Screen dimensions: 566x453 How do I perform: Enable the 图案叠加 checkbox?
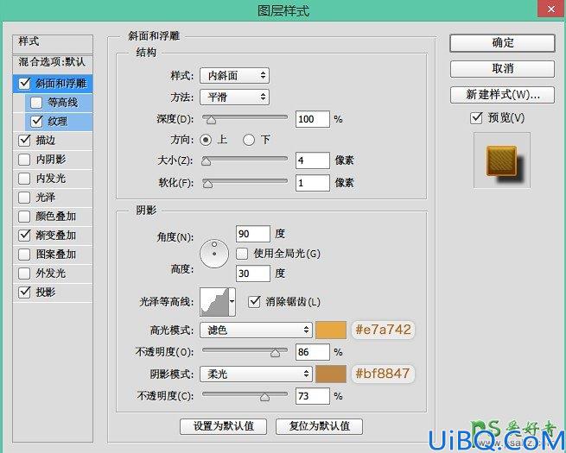point(24,255)
